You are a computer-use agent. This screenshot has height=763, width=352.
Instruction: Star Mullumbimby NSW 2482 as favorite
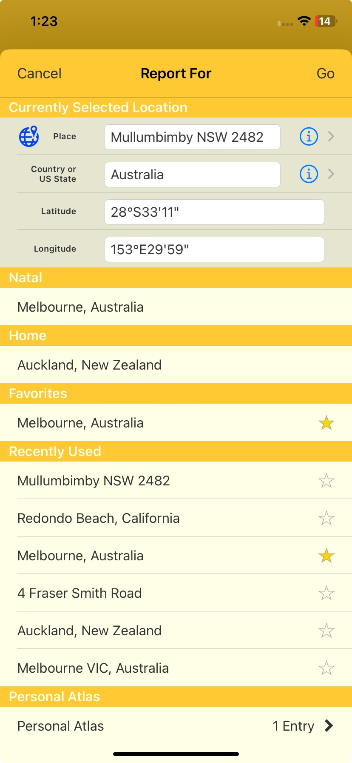(x=326, y=481)
